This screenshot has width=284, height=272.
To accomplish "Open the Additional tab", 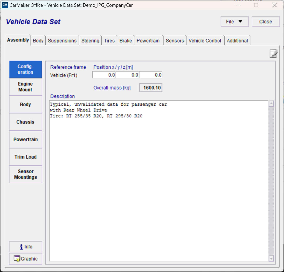I will [x=237, y=41].
